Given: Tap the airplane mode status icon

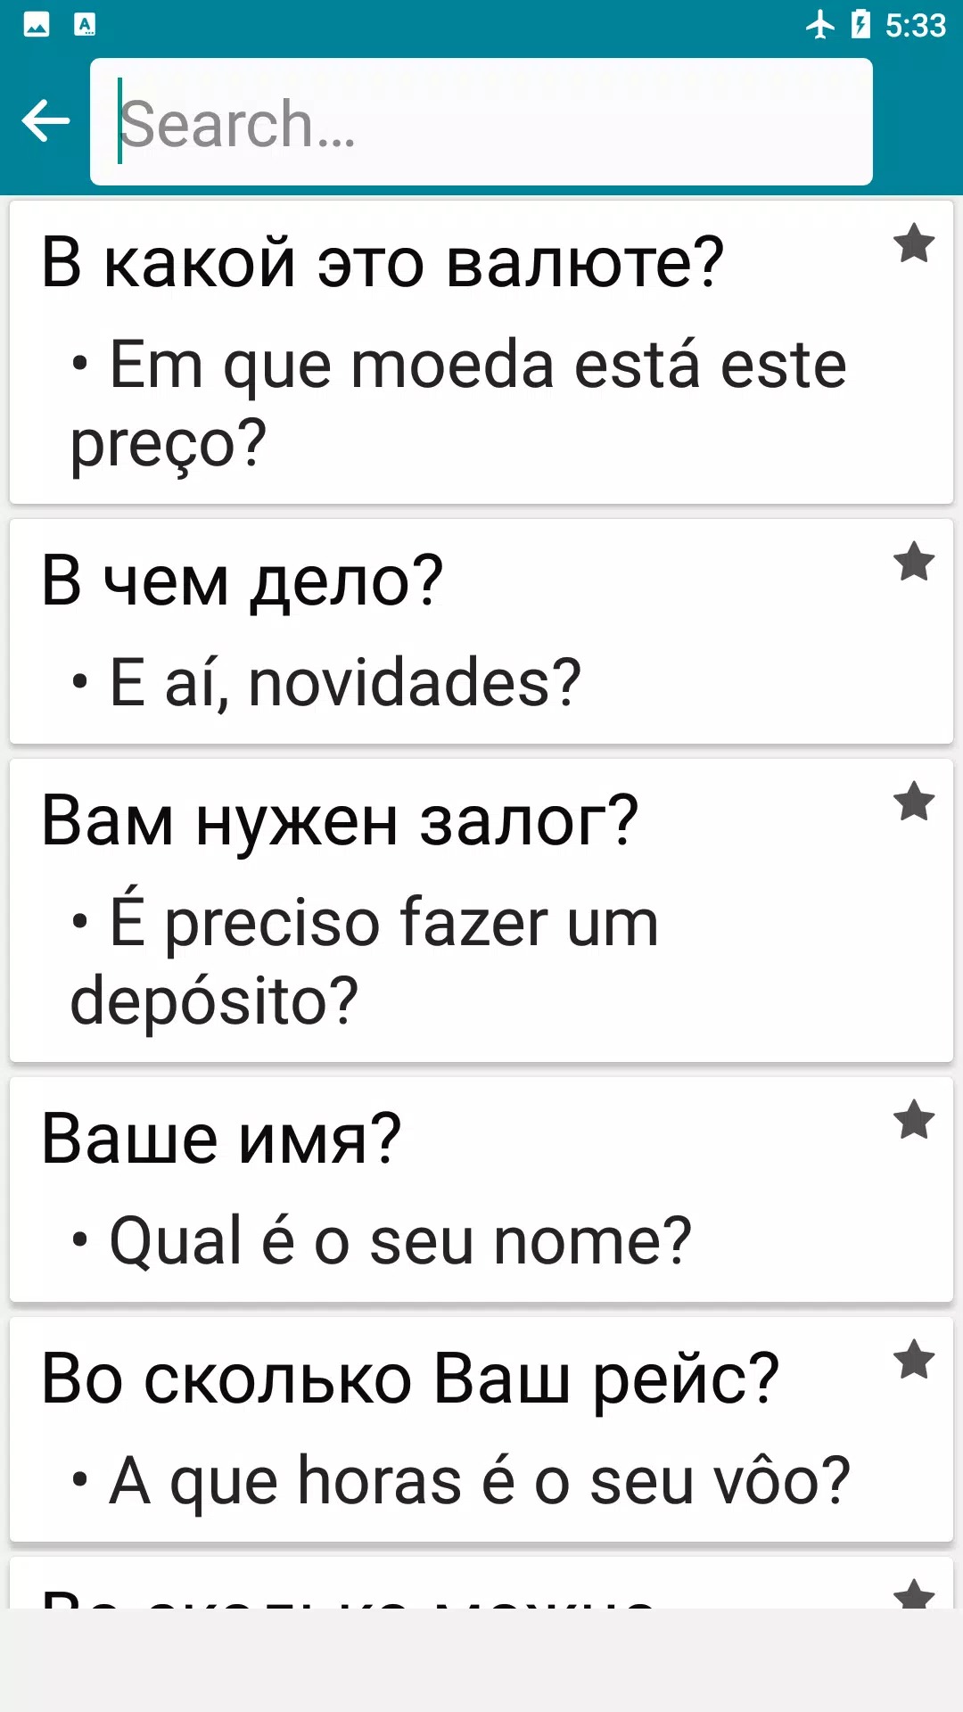Looking at the screenshot, I should [x=820, y=25].
